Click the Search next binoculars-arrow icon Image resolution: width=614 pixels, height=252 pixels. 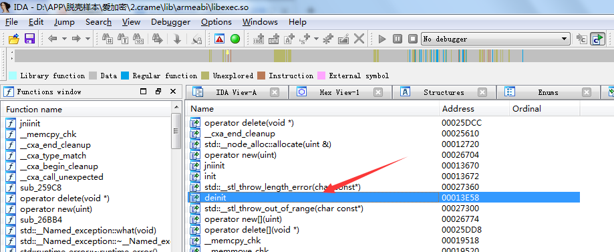158,39
